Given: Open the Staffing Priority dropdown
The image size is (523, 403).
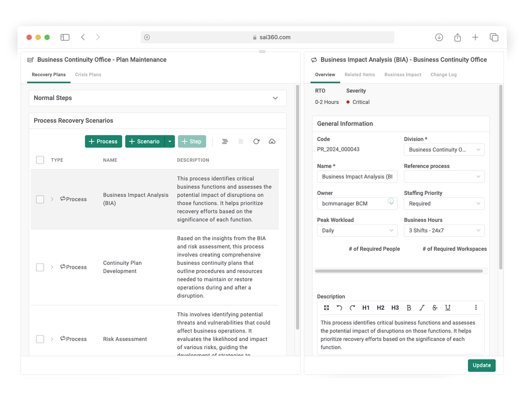Looking at the screenshot, I should 444,203.
